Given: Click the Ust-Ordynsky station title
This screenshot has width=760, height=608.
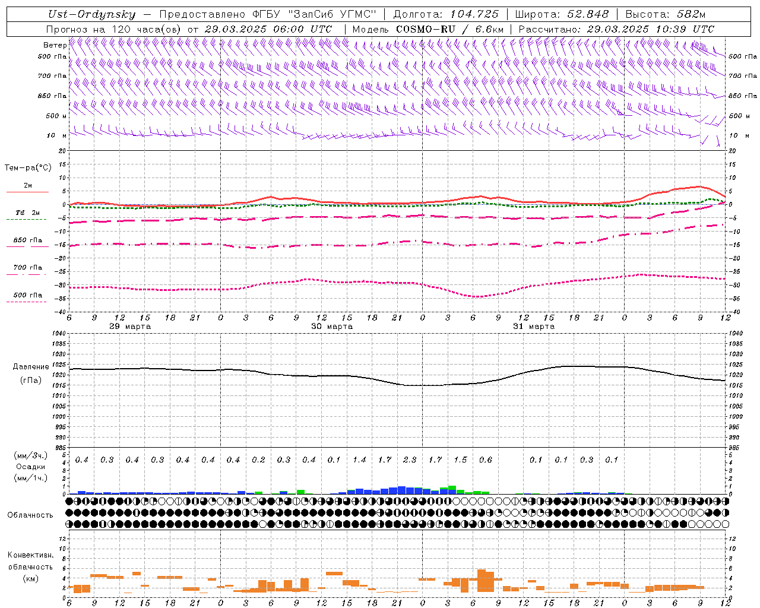Looking at the screenshot, I should point(92,15).
